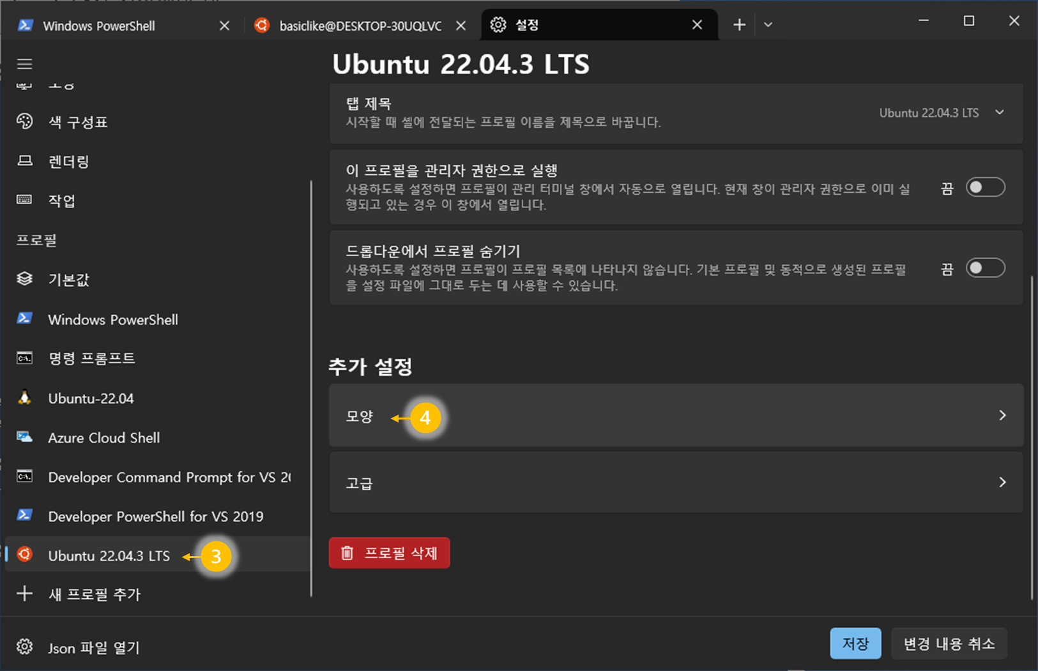Image resolution: width=1038 pixels, height=671 pixels.
Task: Close the 설정 tab
Action: click(697, 25)
